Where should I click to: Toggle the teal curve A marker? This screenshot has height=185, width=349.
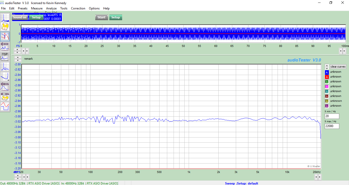327,92
